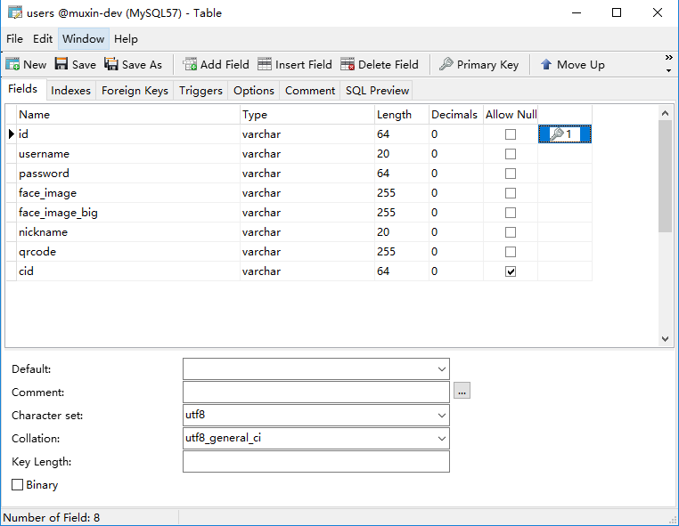Open the Collation dropdown
This screenshot has height=526, width=679.
441,438
